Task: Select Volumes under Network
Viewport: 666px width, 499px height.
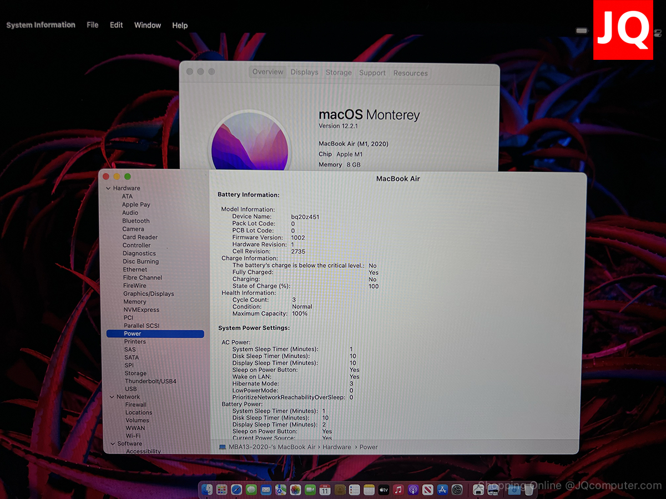Action: [x=137, y=420]
